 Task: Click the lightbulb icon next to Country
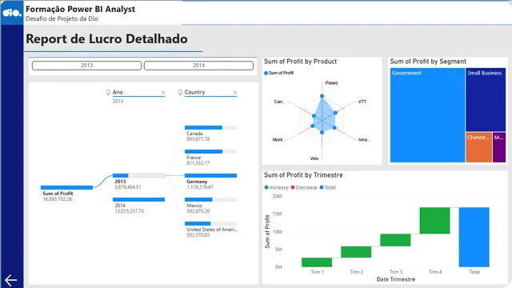coord(180,93)
